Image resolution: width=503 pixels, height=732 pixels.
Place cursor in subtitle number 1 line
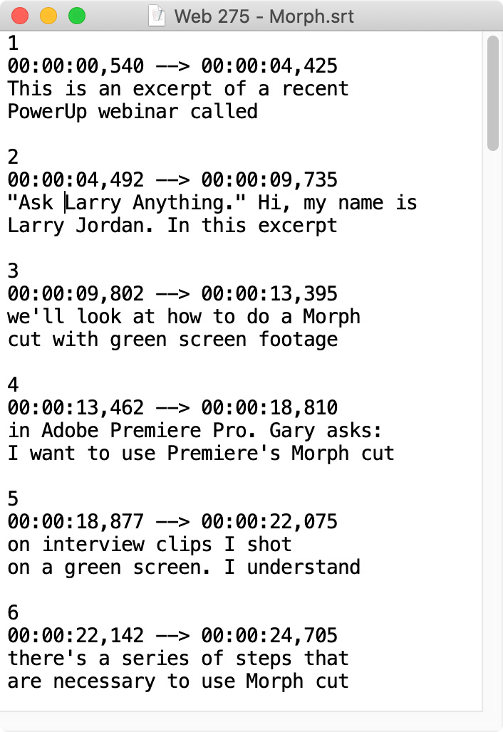click(13, 43)
